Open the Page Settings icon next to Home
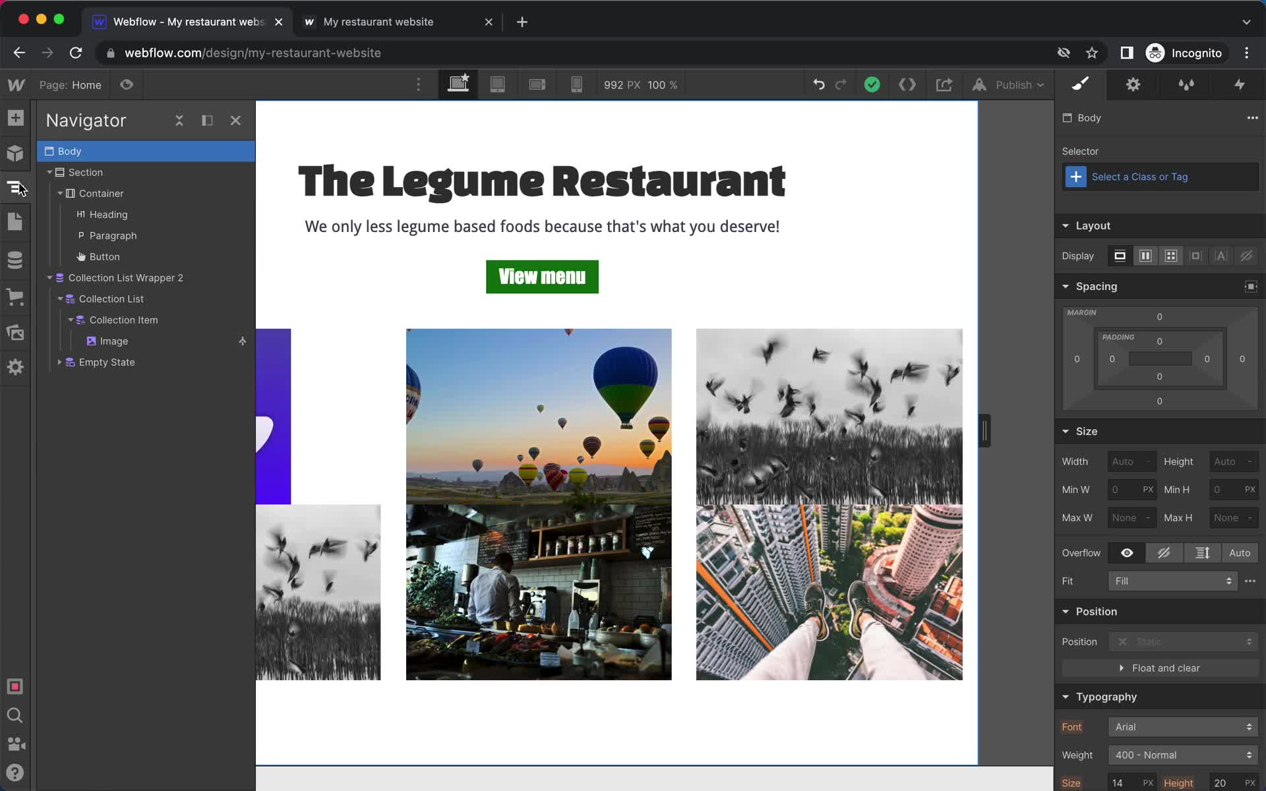The image size is (1266, 791). (128, 84)
